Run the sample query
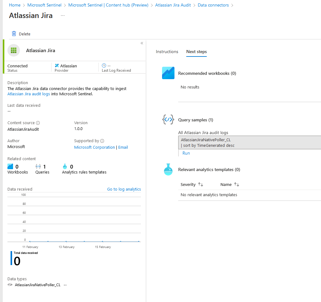Viewport: 321px width, 302px height. [186, 153]
